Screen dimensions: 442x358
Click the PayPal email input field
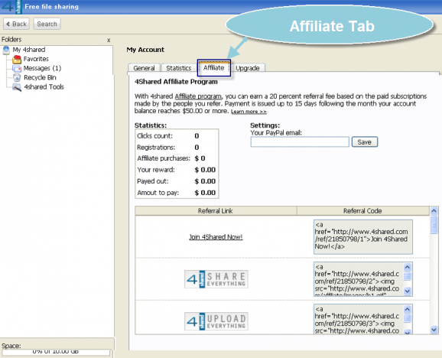[300, 142]
